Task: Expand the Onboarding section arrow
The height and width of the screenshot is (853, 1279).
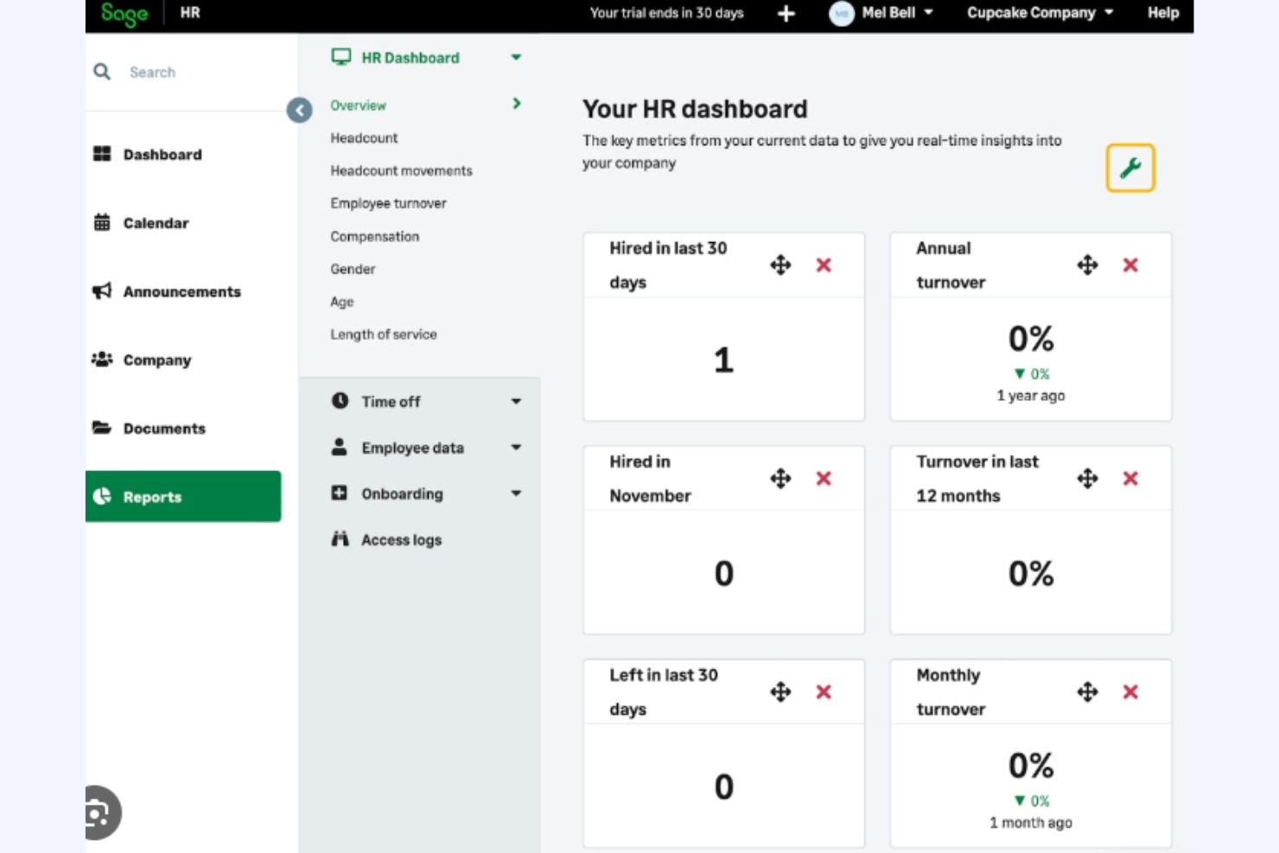Action: tap(516, 493)
